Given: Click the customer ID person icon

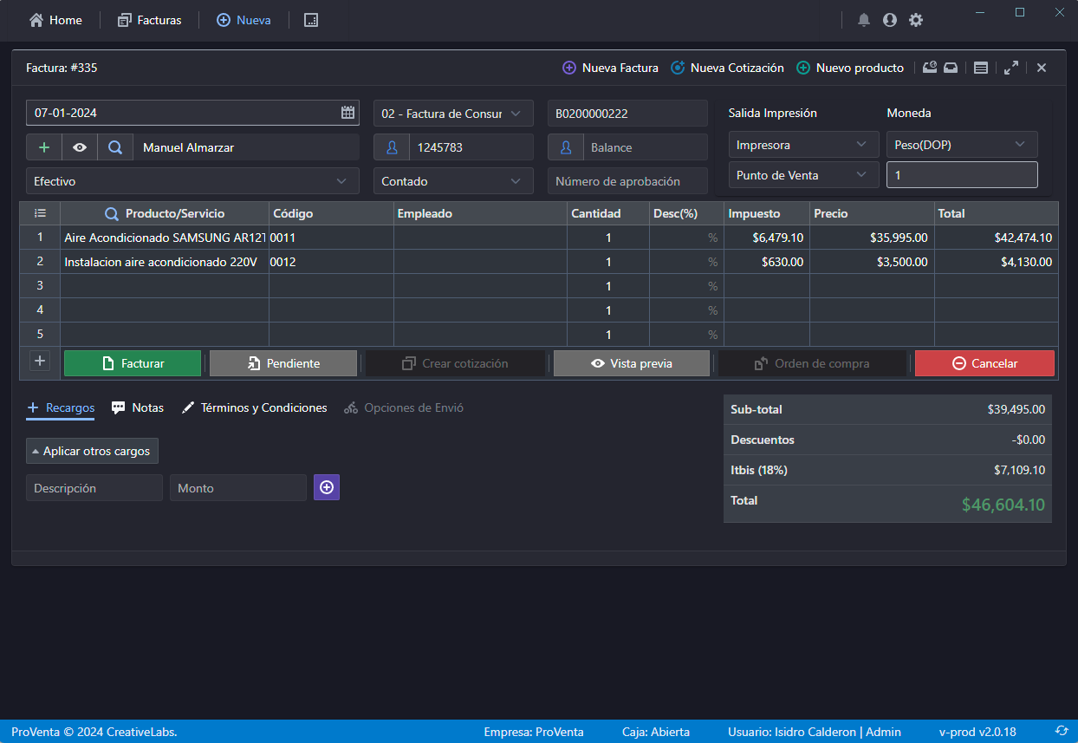Looking at the screenshot, I should (x=391, y=147).
